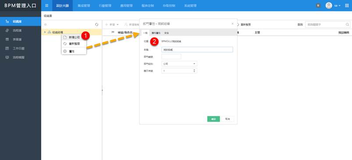This screenshot has height=160, width=352.
Task: Open the 系統管理 top navigation tab
Action: click(190, 6)
